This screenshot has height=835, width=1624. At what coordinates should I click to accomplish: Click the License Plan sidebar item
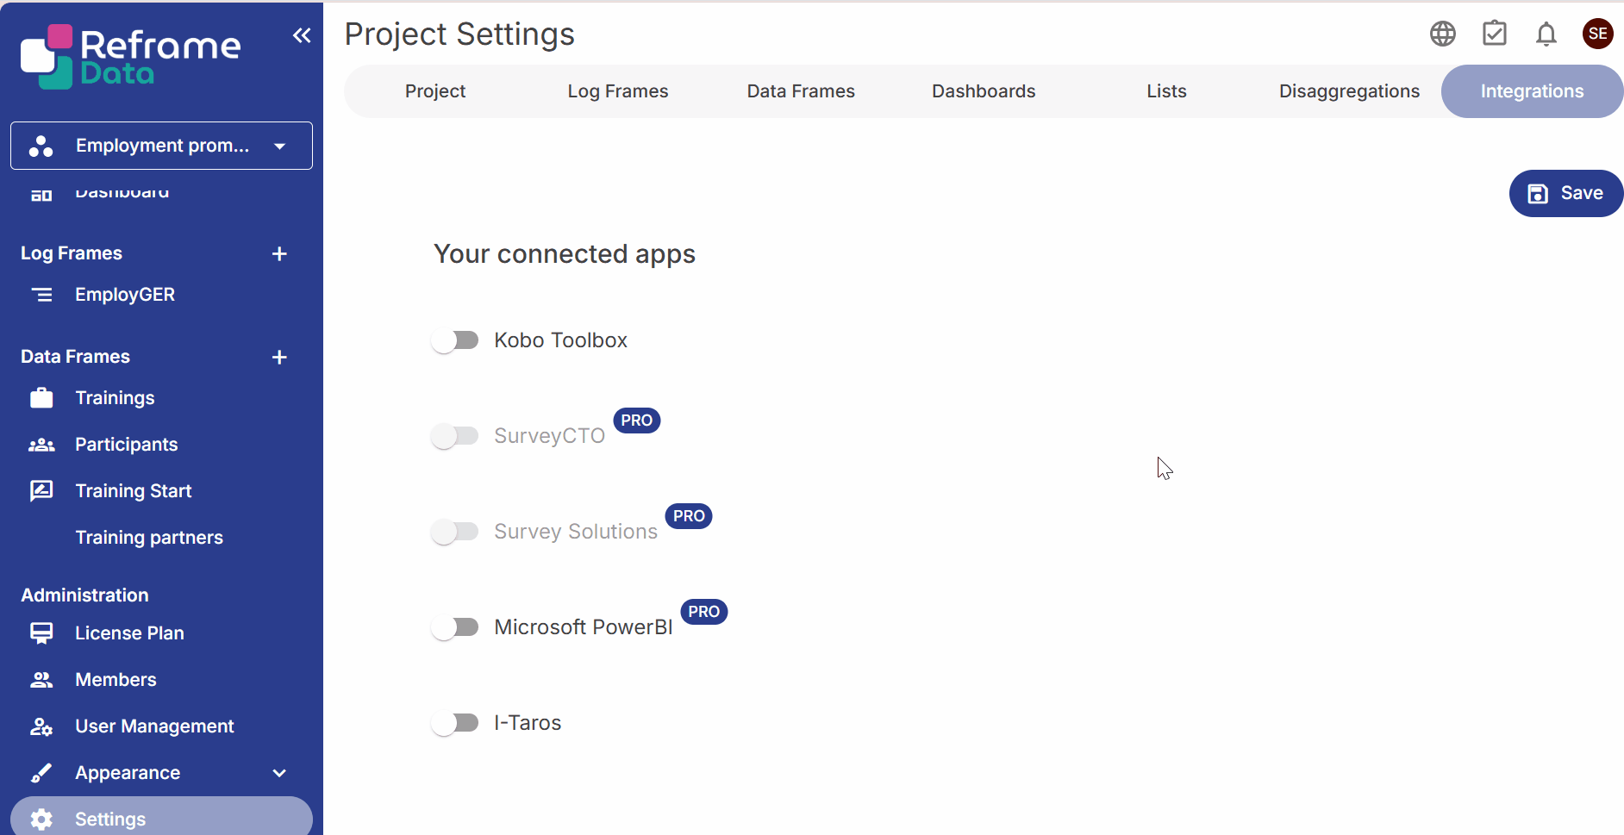(129, 632)
